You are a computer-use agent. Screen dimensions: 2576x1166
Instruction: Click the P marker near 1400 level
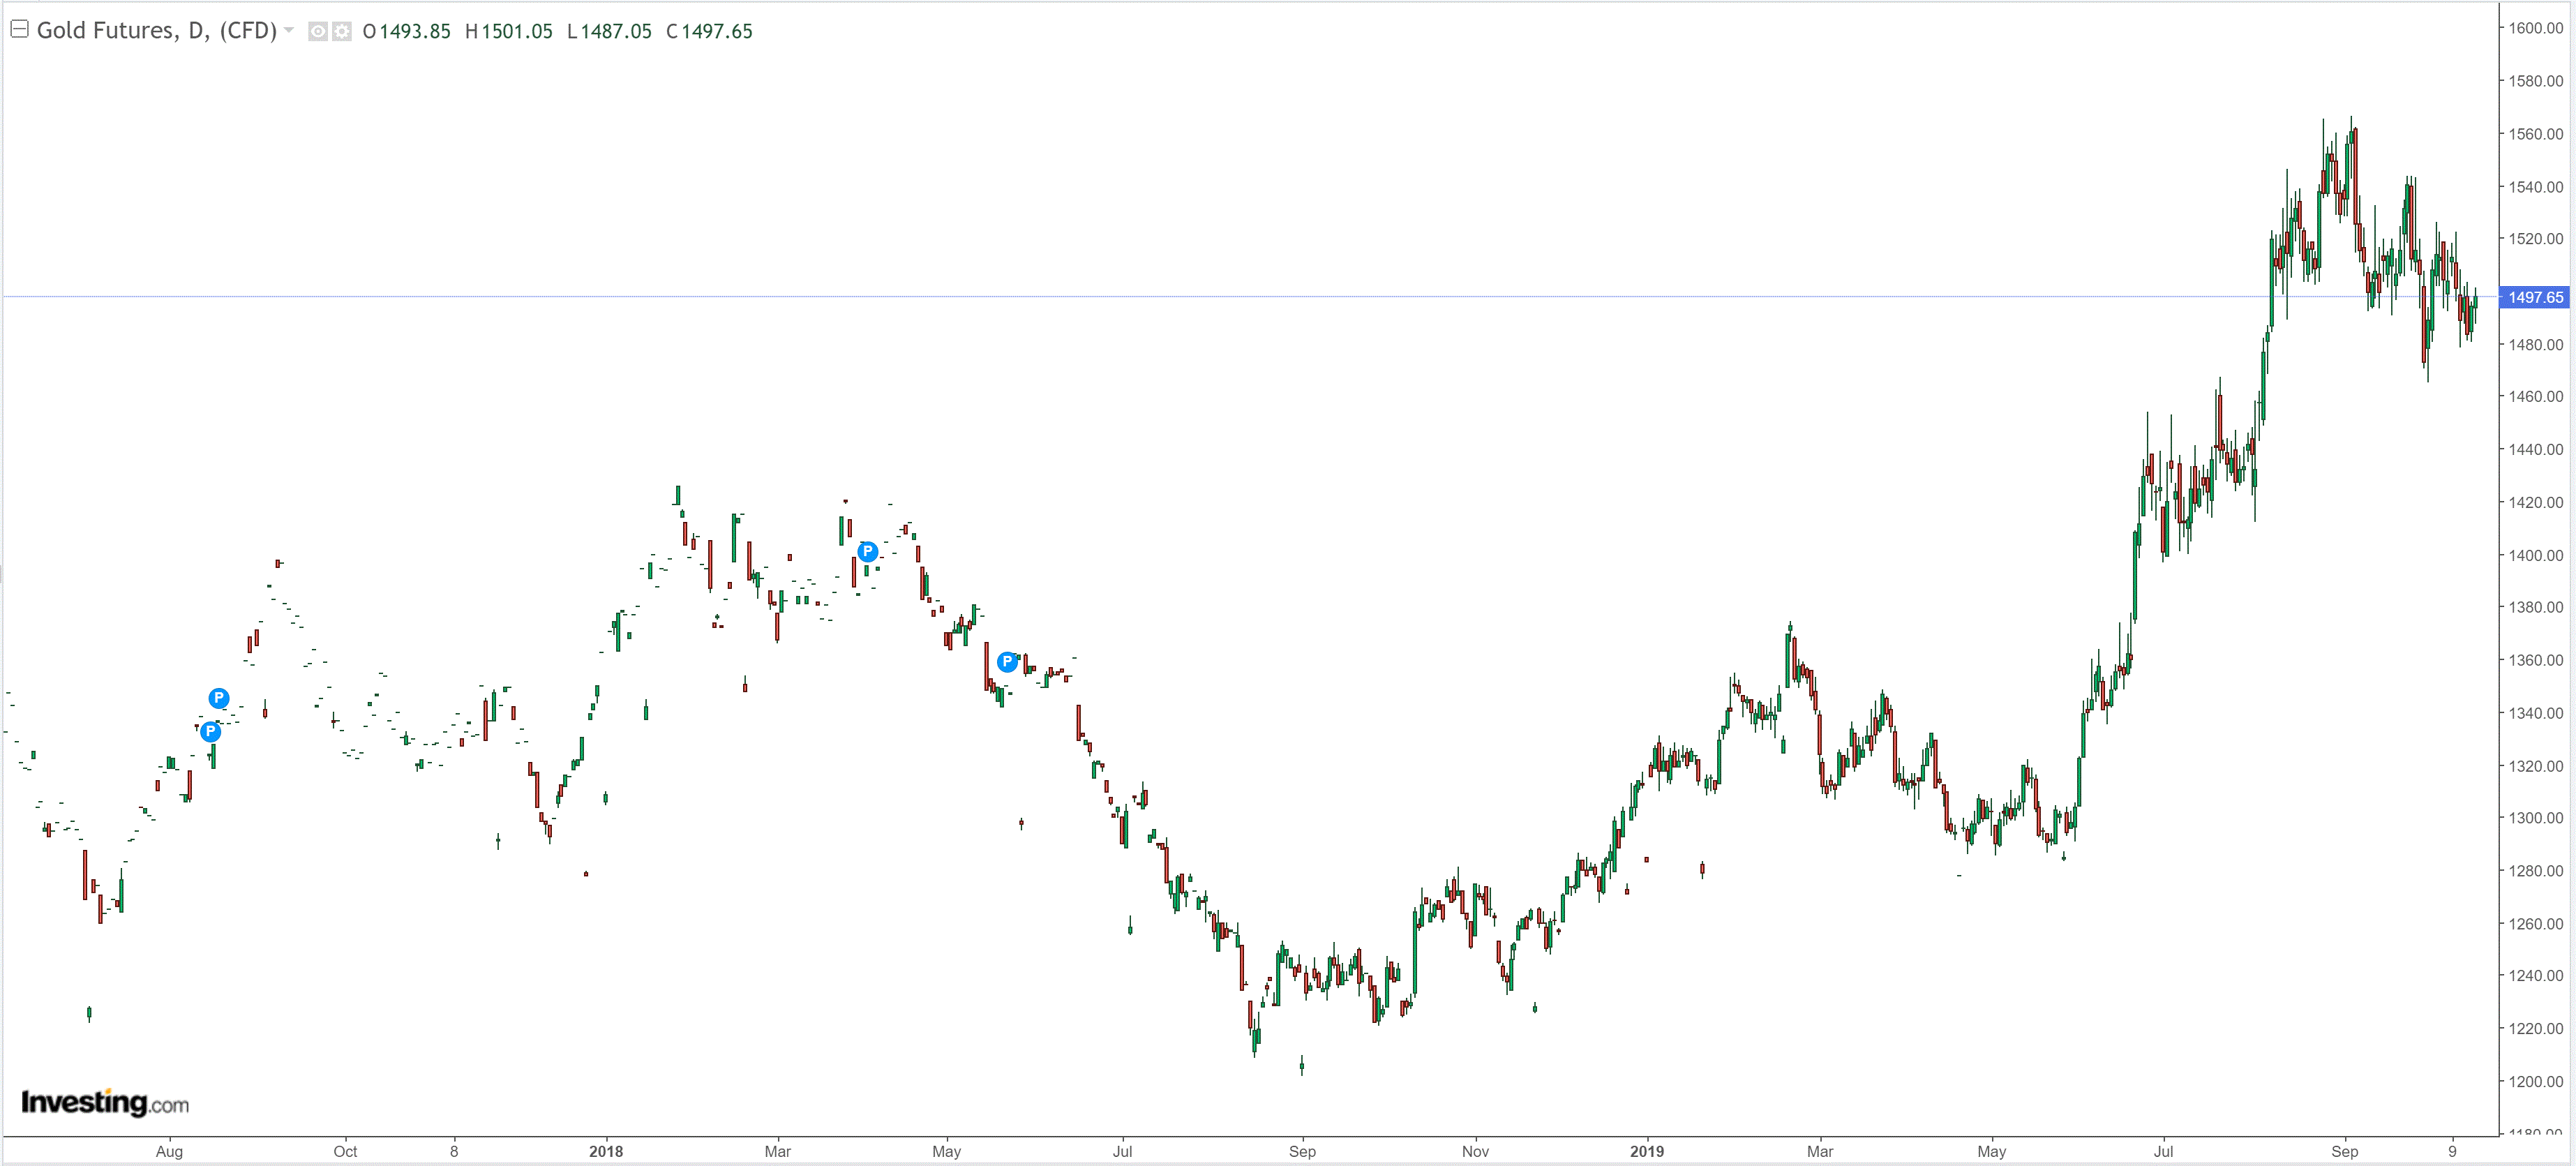coord(868,551)
